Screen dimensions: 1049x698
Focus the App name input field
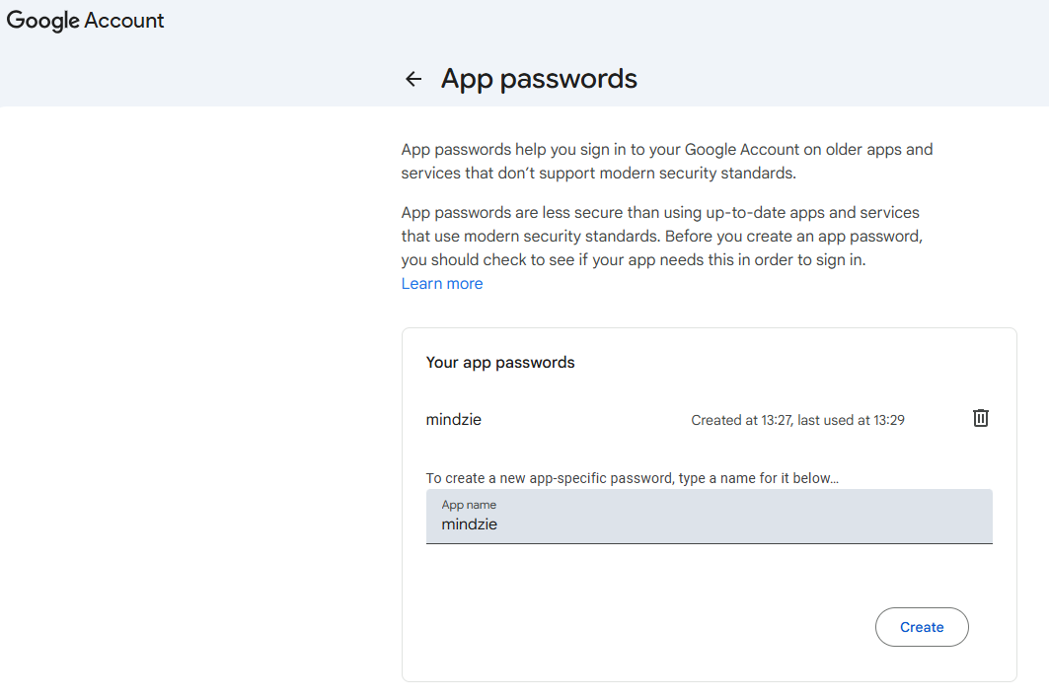710,517
